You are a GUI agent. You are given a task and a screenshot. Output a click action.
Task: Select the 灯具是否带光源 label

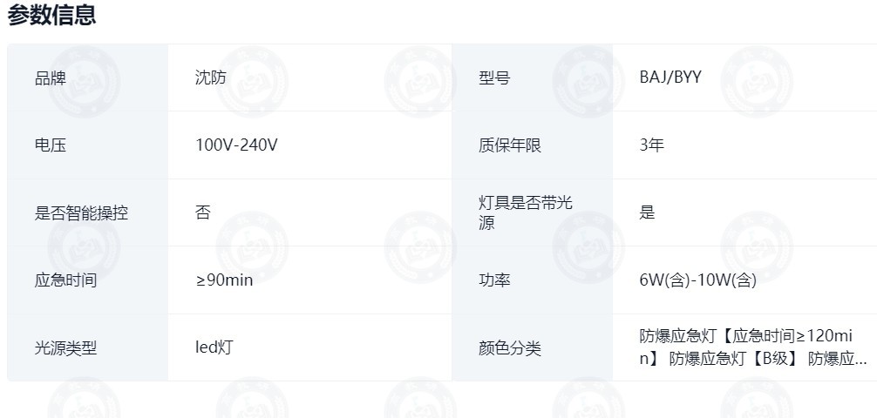point(526,212)
